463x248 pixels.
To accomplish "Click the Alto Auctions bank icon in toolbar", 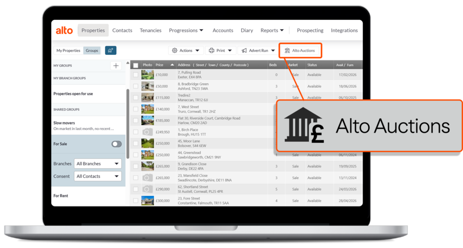I will [x=287, y=51].
